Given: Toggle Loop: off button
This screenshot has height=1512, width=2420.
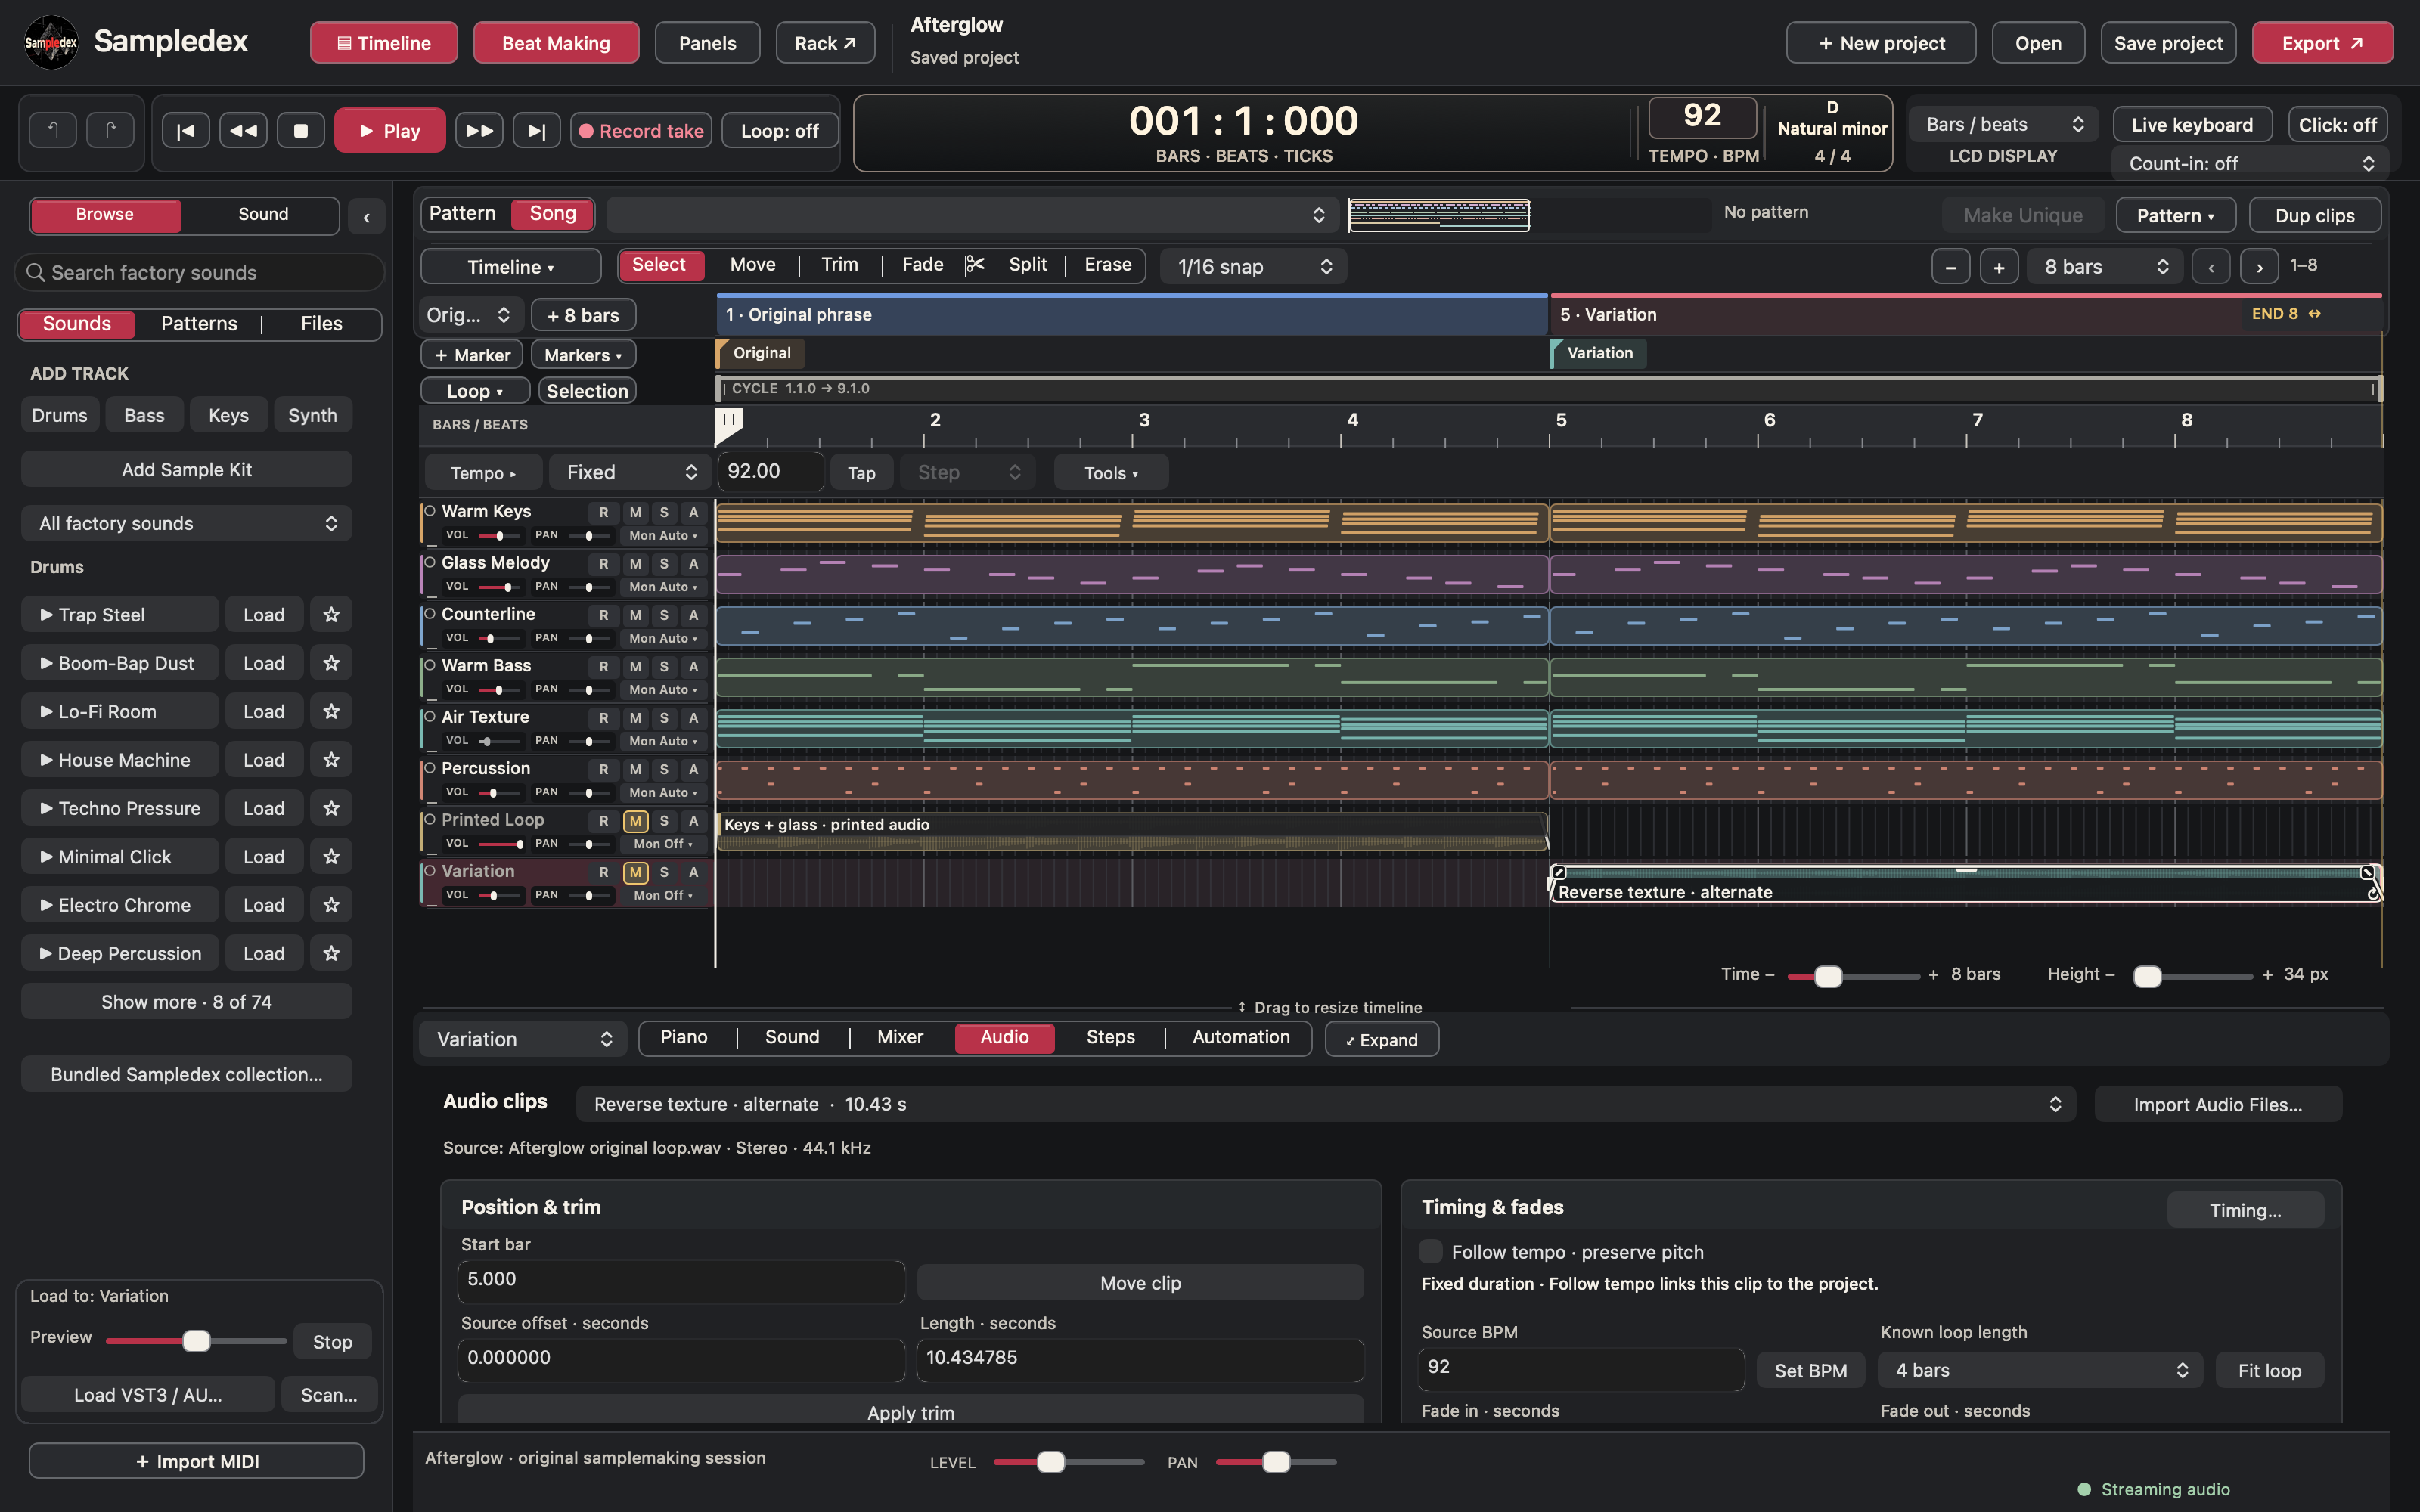Looking at the screenshot, I should [779, 131].
